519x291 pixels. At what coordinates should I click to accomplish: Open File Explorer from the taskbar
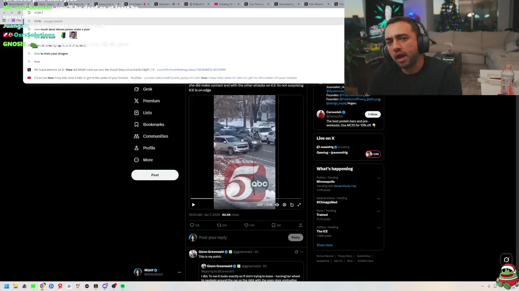click(x=15, y=286)
